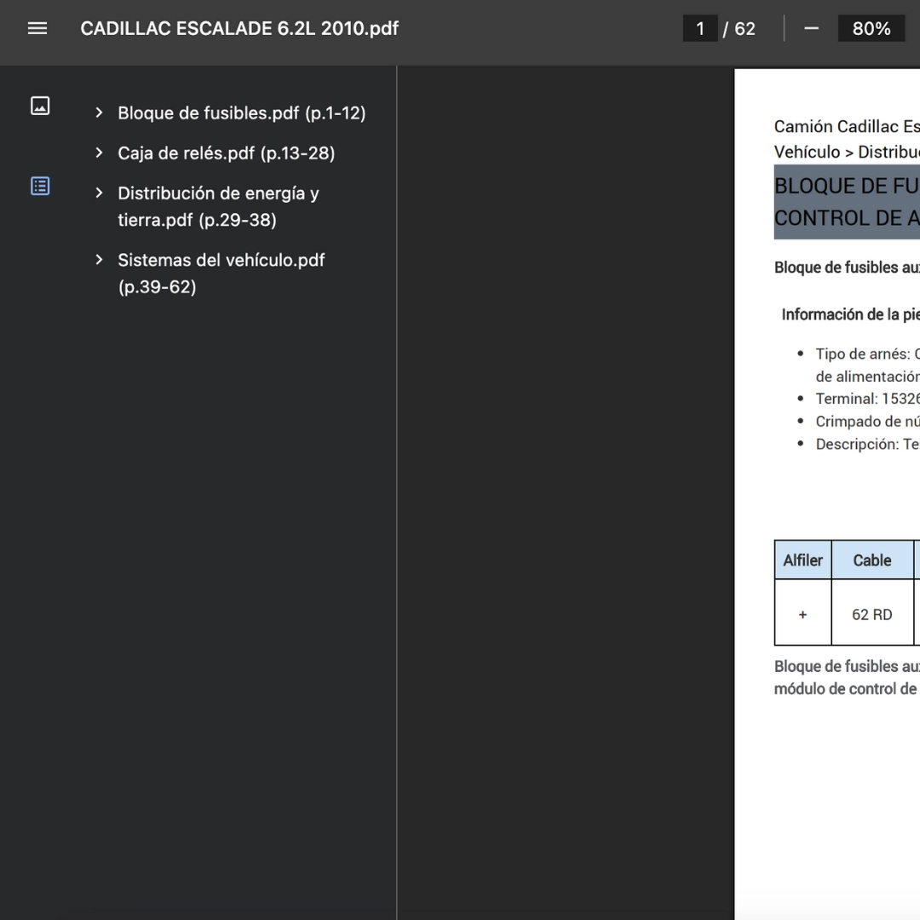This screenshot has width=920, height=920.
Task: Open bookmark Sistemas del vehículo.pdf (p.39-62)
Action: (221, 273)
